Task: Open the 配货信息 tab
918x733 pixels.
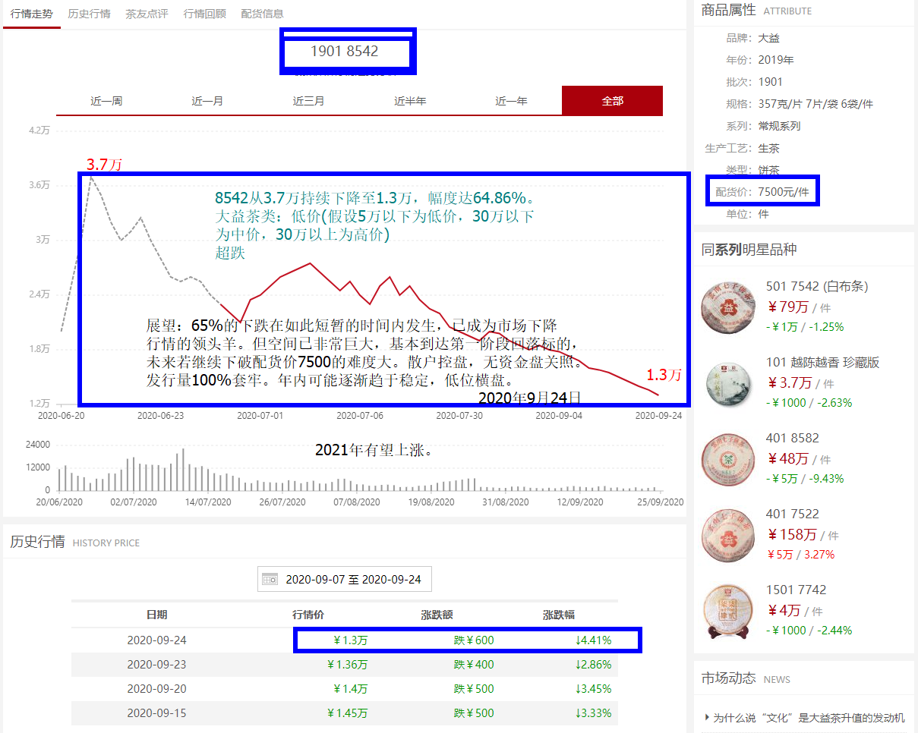Action: point(262,14)
